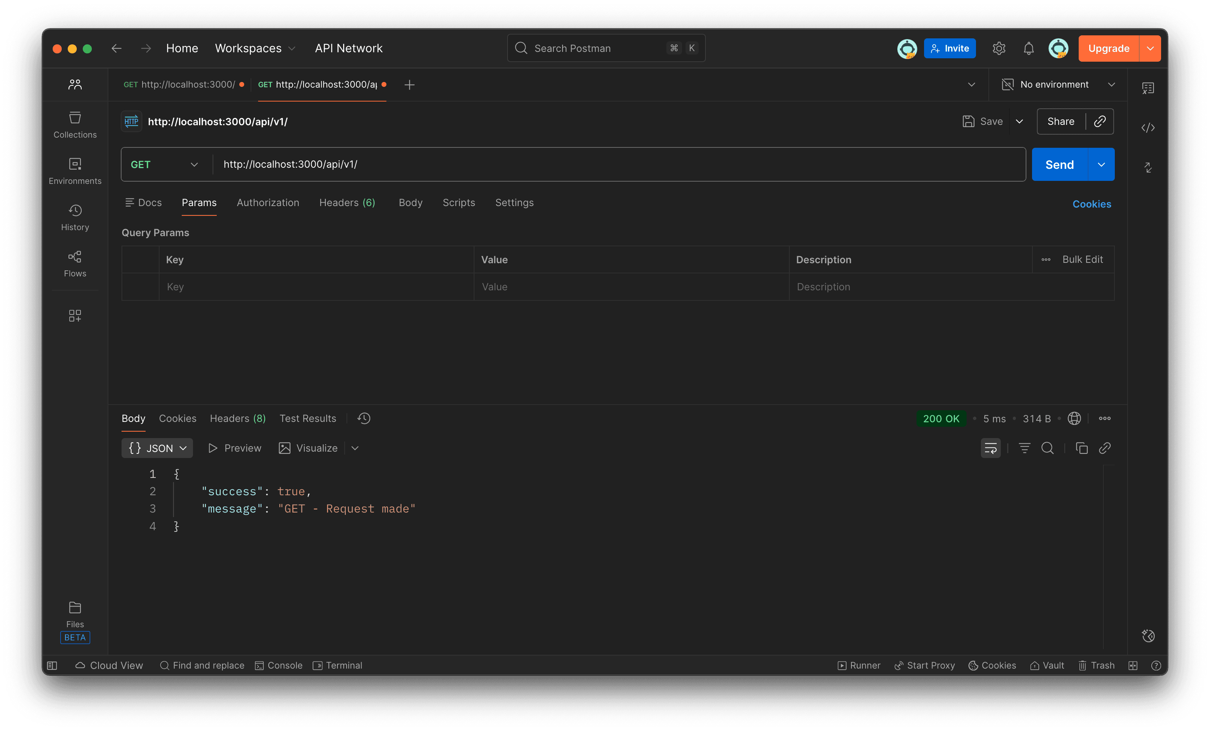The image size is (1210, 731).
Task: Search within the response body
Action: coord(1048,448)
